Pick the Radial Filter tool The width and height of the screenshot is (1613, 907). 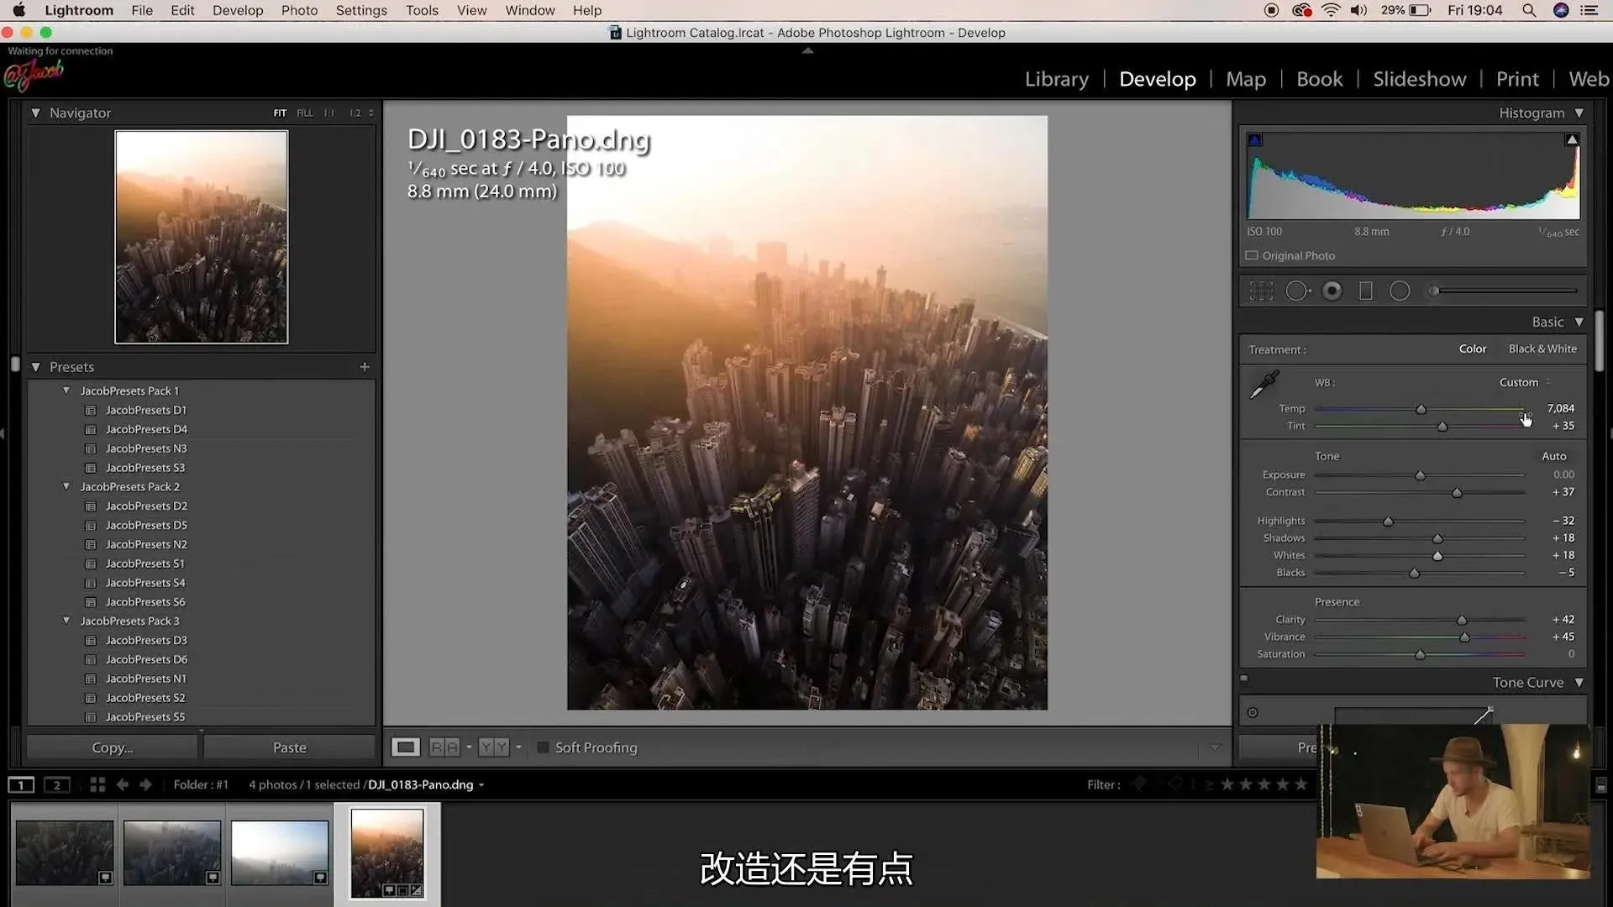tap(1400, 291)
